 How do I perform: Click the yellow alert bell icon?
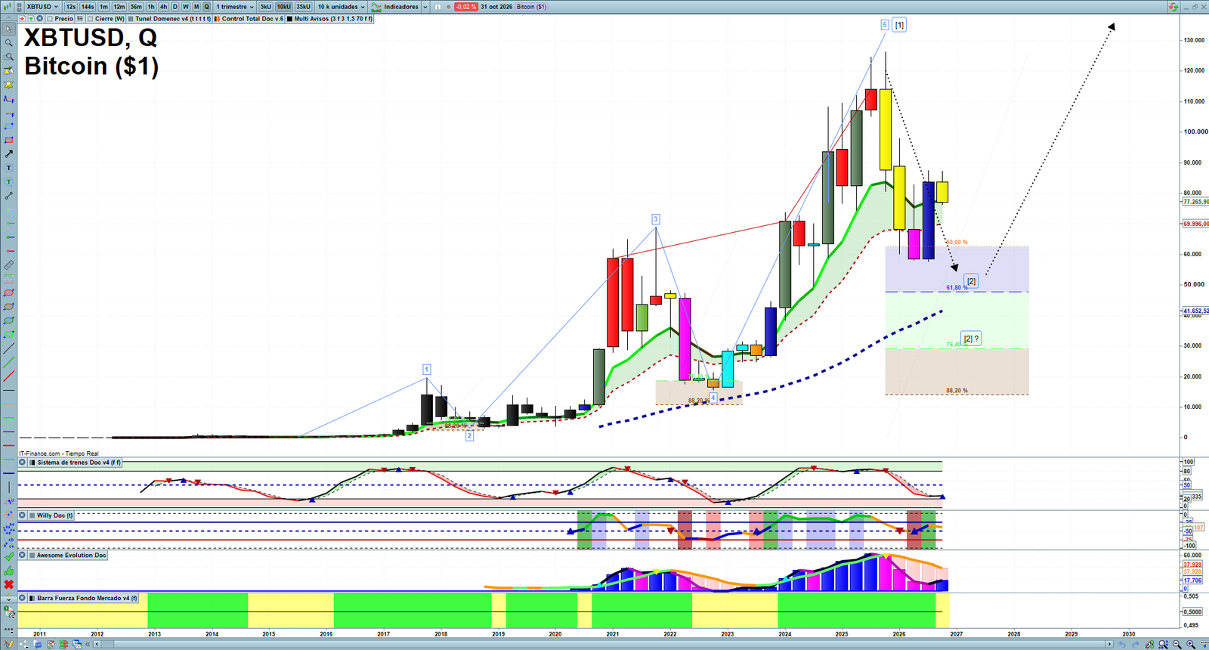[8, 85]
